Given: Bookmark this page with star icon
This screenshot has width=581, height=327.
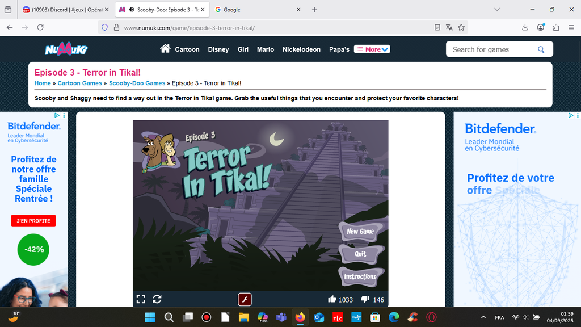Looking at the screenshot, I should pyautogui.click(x=461, y=27).
